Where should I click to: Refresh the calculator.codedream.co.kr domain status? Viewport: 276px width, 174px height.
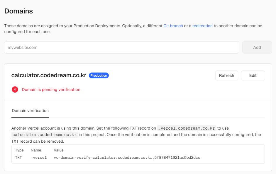click(226, 75)
